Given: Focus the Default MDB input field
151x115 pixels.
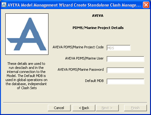Looking at the screenshot, I should [x=125, y=81].
